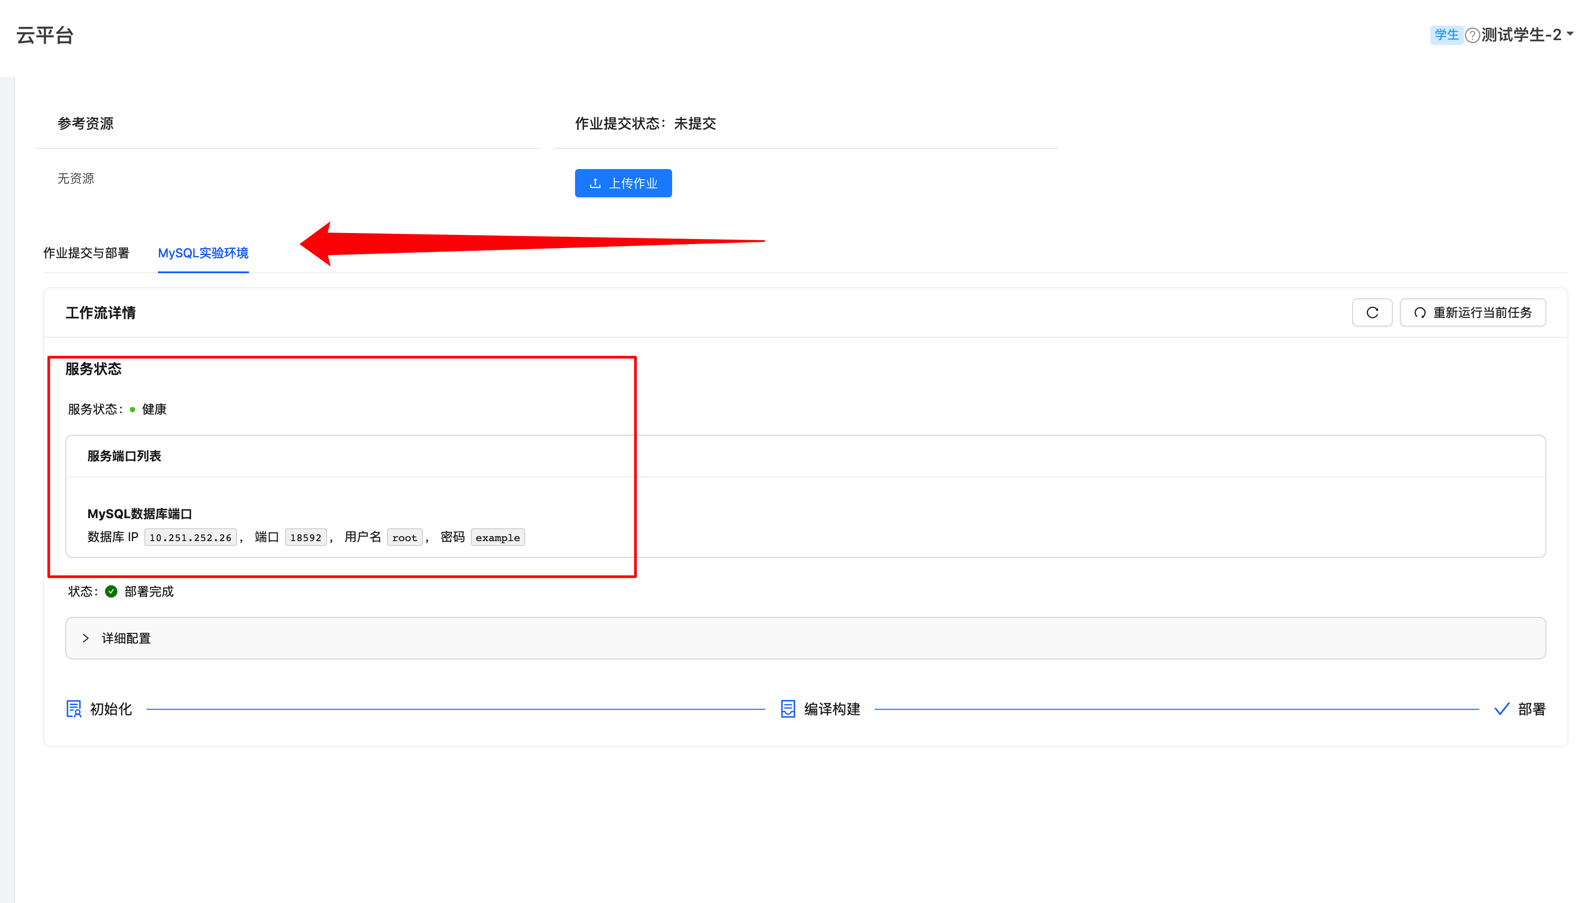Click the database IP 10.251.252.26 field
This screenshot has height=903, width=1579.
(190, 538)
